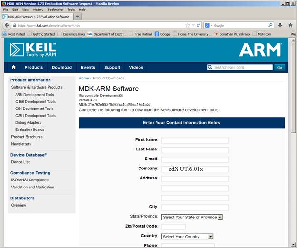297x248 pixels.
Task: Open the History menu
Action: pos(38,10)
